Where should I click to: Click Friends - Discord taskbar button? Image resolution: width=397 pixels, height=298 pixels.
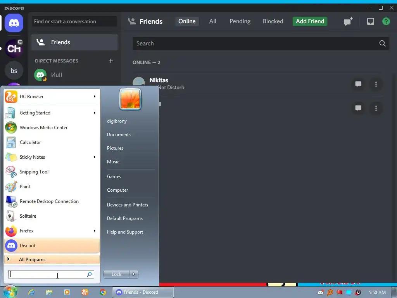(143, 292)
